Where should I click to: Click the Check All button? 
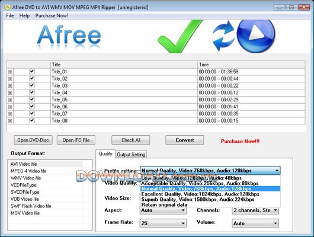point(131,140)
